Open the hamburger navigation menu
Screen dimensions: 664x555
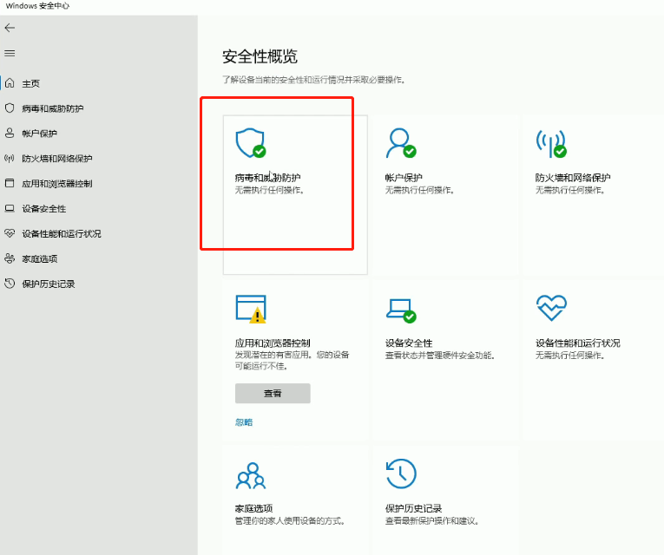(10, 53)
